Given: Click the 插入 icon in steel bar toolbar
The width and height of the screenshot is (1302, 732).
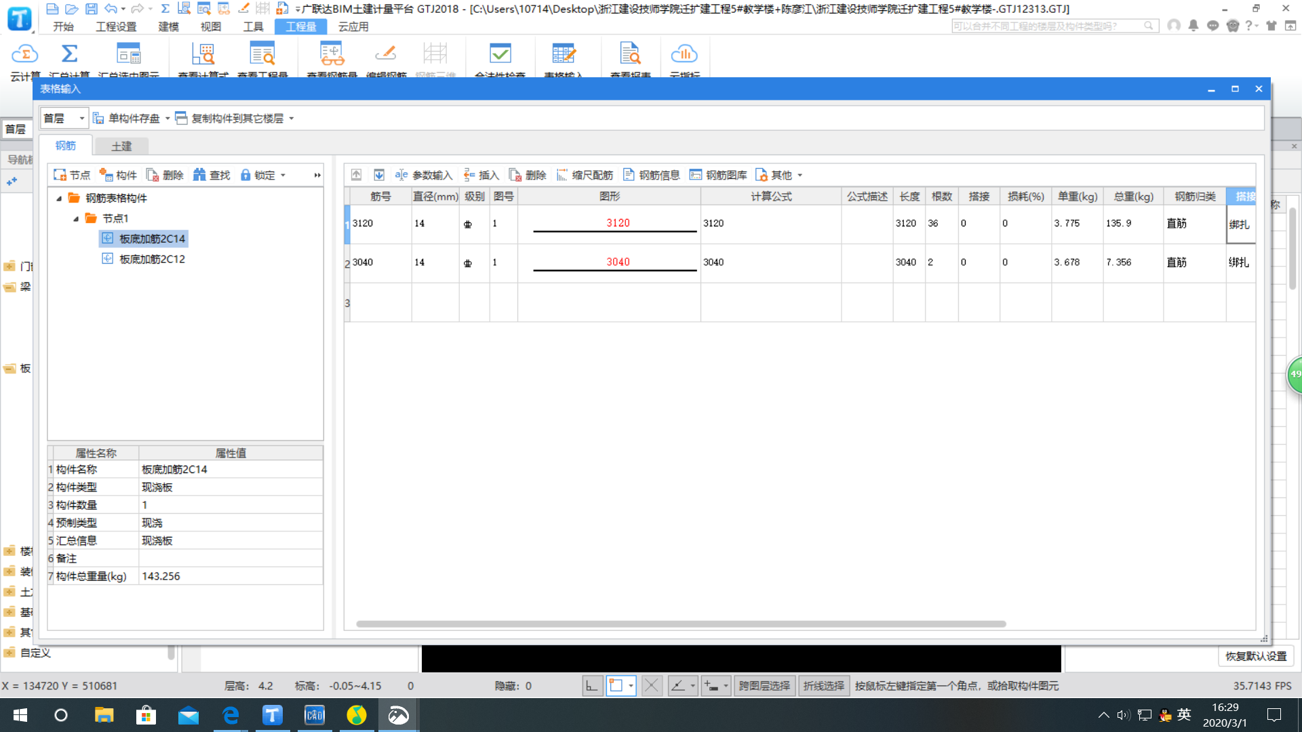Looking at the screenshot, I should [482, 175].
